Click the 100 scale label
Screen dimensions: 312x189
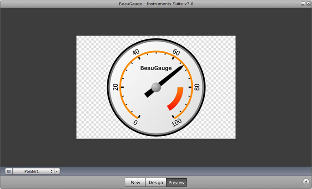tap(176, 122)
